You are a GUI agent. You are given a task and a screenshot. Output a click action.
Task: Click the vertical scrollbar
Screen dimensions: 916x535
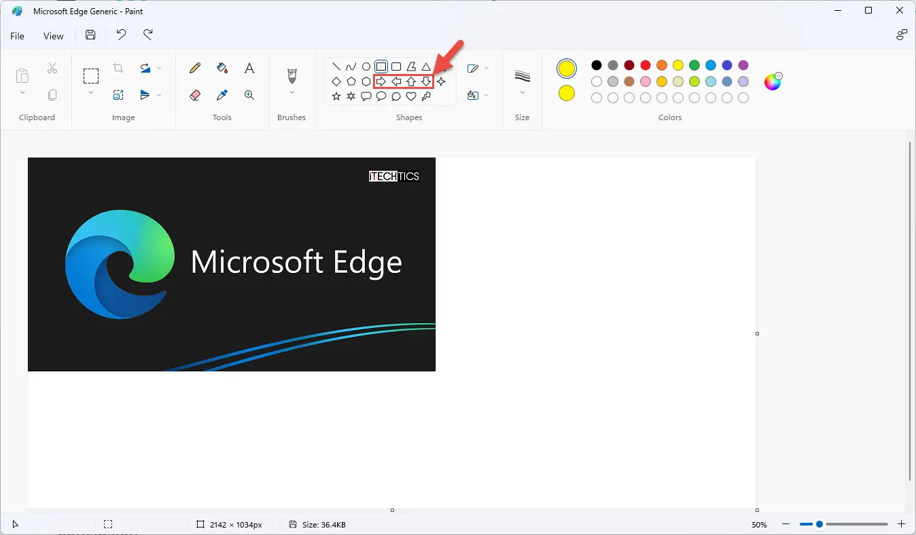coord(911,310)
